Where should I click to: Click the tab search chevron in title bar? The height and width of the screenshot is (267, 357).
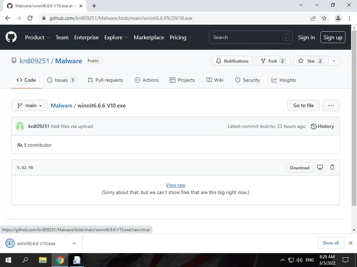tap(301, 5)
